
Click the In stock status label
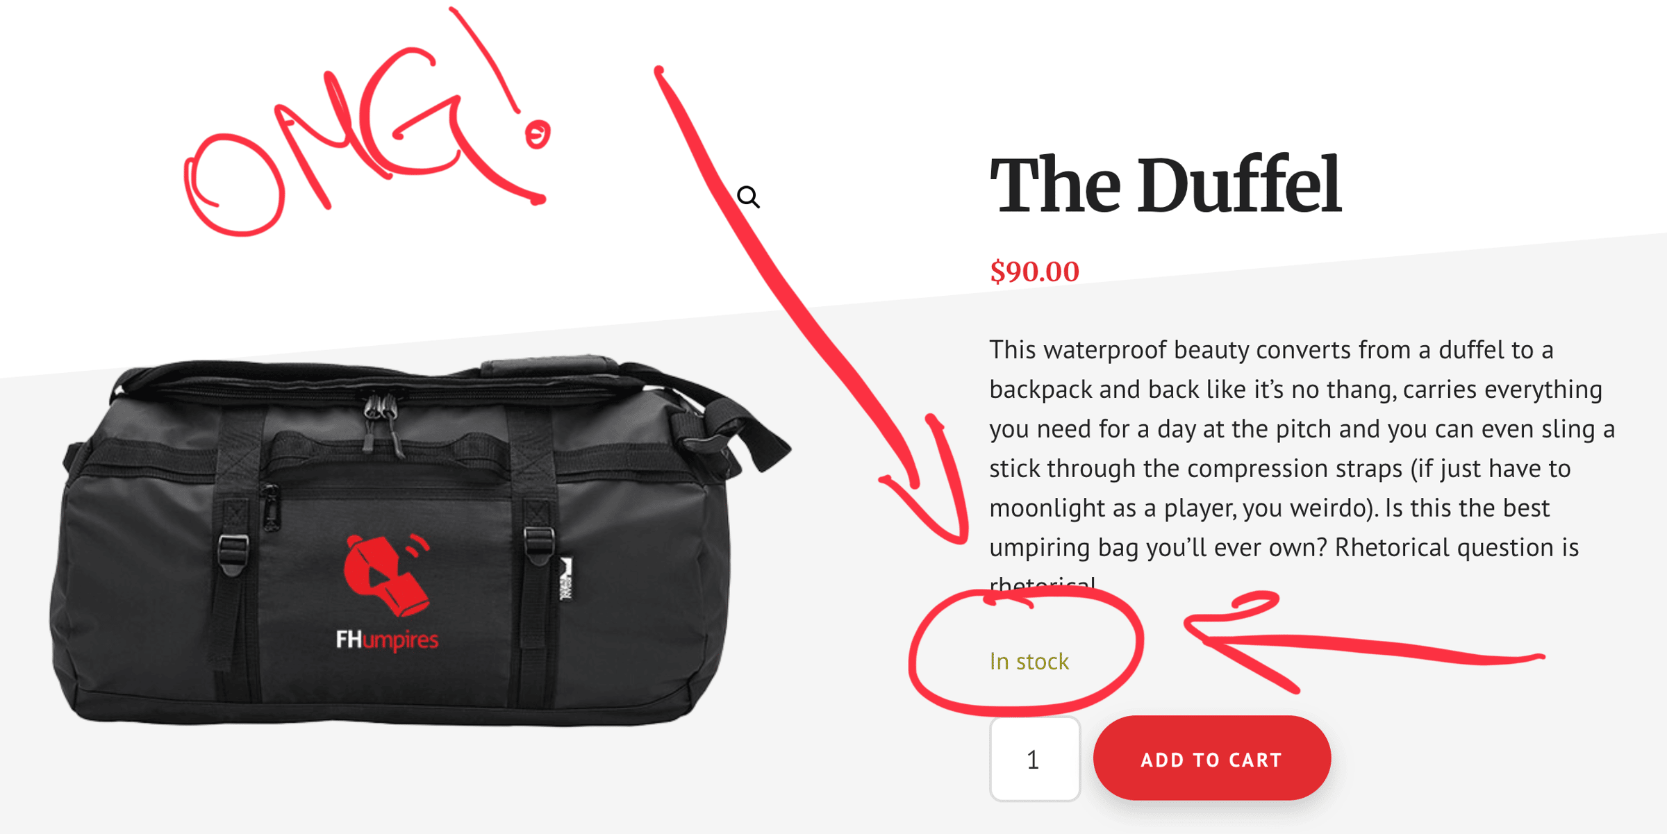click(x=1029, y=661)
